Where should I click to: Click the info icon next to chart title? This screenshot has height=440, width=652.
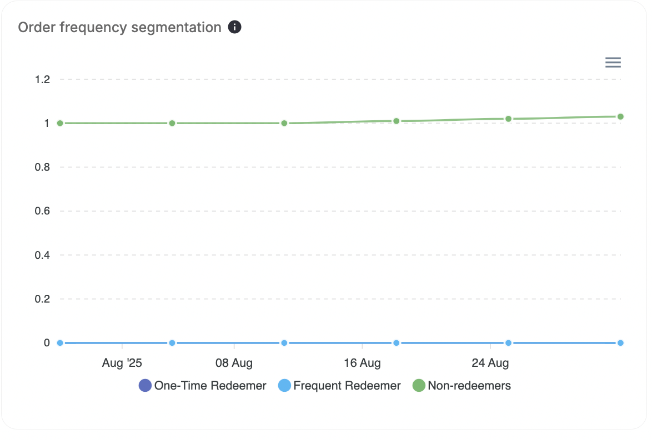(x=234, y=26)
